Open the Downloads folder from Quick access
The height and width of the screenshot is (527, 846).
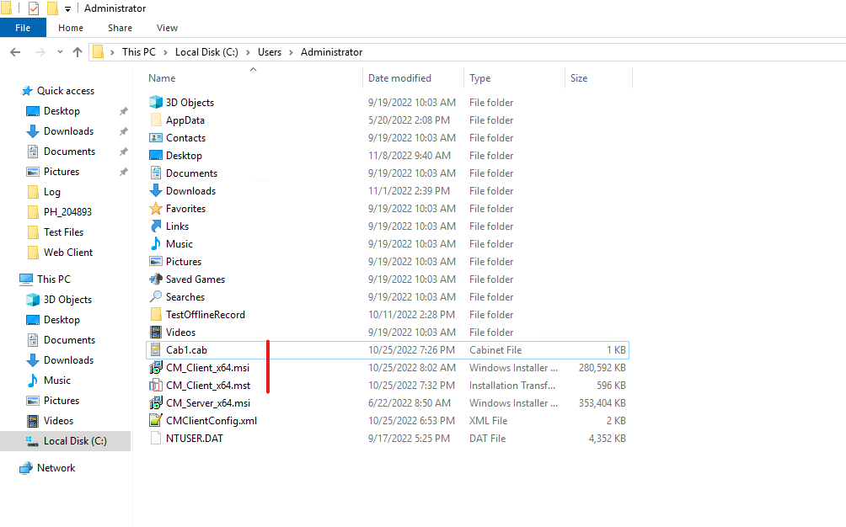68,130
